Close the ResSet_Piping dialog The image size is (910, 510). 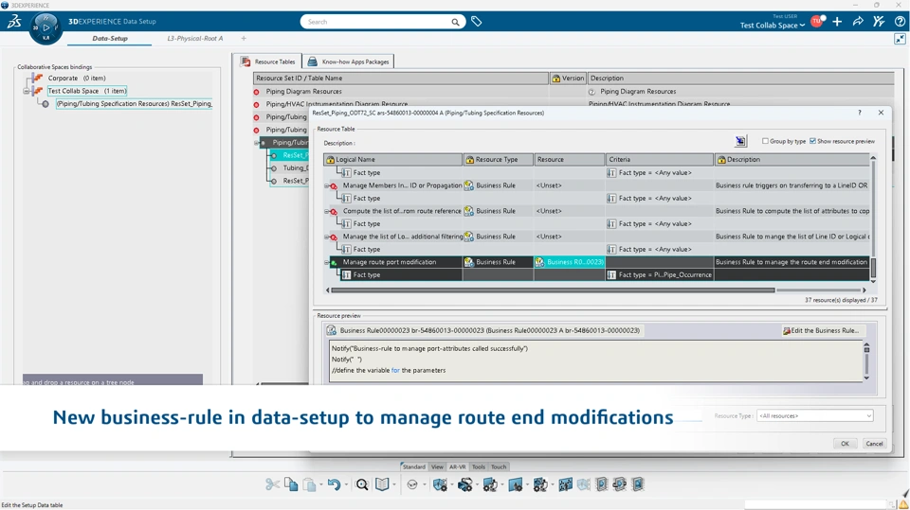[x=881, y=113]
